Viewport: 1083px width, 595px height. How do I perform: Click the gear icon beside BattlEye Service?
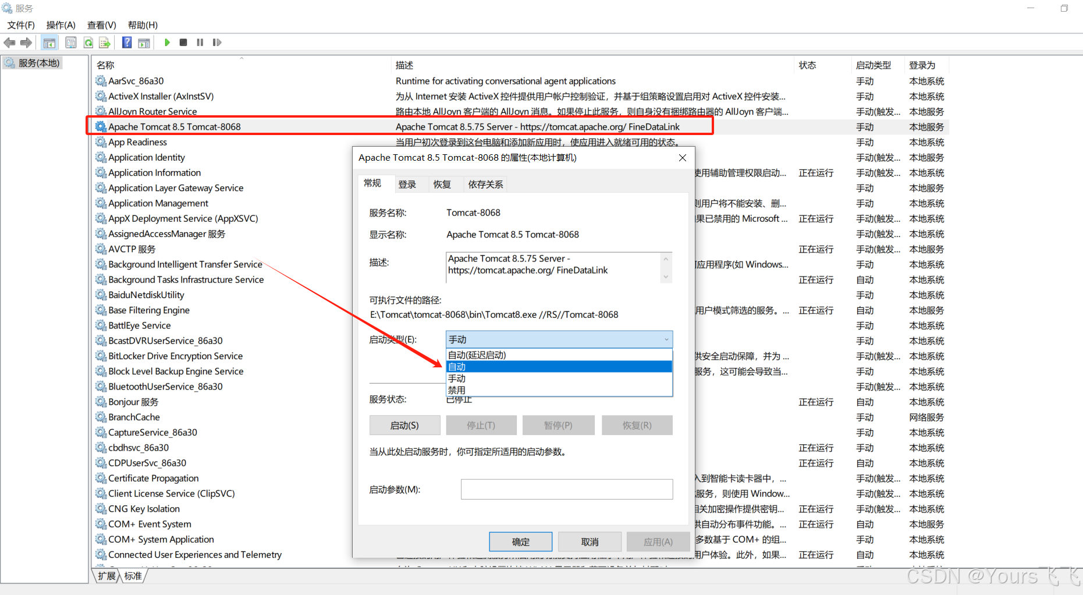click(101, 325)
